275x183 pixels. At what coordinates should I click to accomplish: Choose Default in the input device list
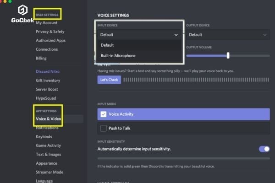pos(107,45)
